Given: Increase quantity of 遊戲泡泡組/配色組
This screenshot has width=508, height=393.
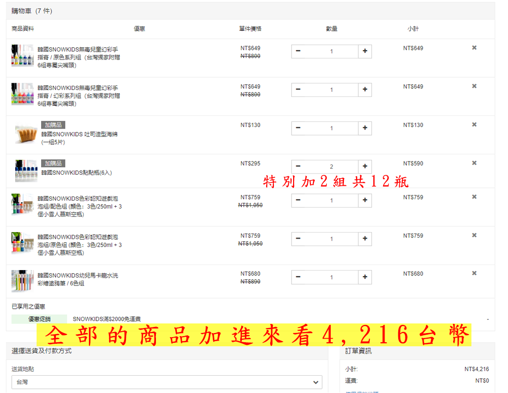Looking at the screenshot, I should (365, 201).
